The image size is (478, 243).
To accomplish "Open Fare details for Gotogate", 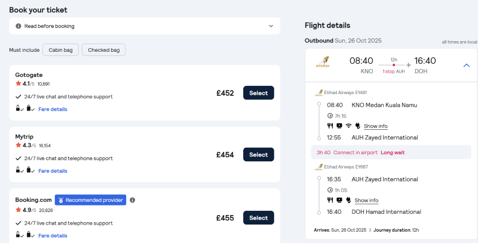I will 53,109.
